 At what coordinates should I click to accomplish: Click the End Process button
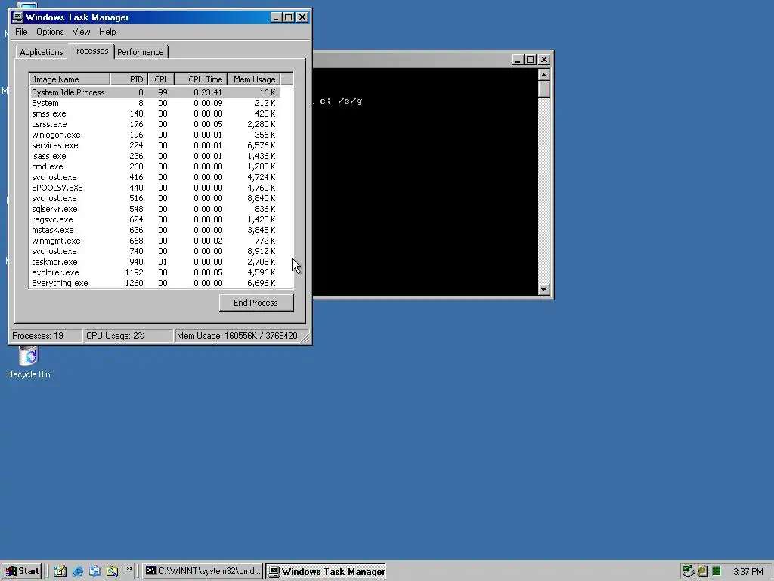pos(256,303)
